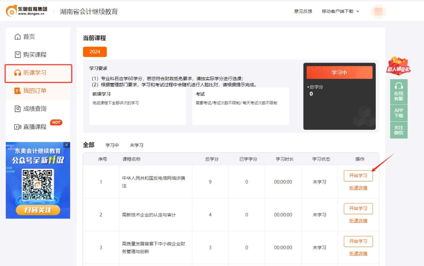Close the QR code promo banner
Viewport: 424px width, 266px height.
click(66, 145)
